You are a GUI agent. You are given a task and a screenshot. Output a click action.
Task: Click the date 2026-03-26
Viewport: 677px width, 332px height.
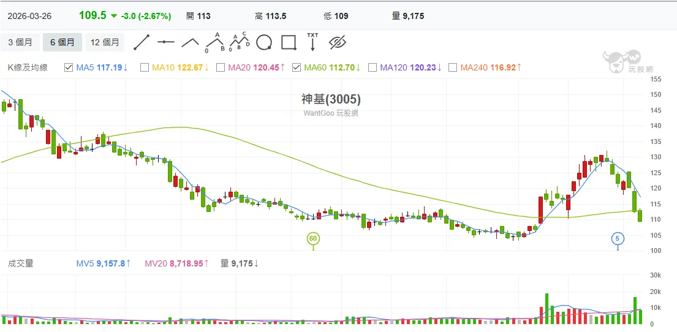point(29,16)
